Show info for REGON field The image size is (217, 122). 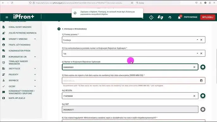click(203, 96)
